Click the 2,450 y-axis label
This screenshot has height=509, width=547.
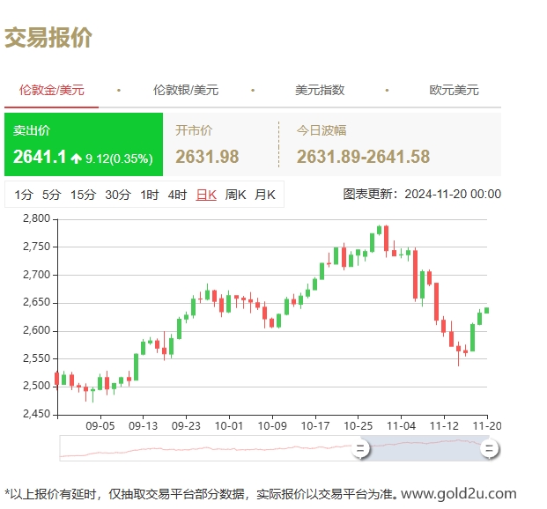[37, 414]
